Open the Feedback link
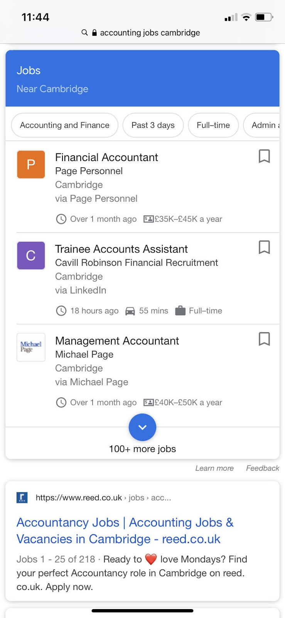Image resolution: width=285 pixels, height=618 pixels. point(263,468)
